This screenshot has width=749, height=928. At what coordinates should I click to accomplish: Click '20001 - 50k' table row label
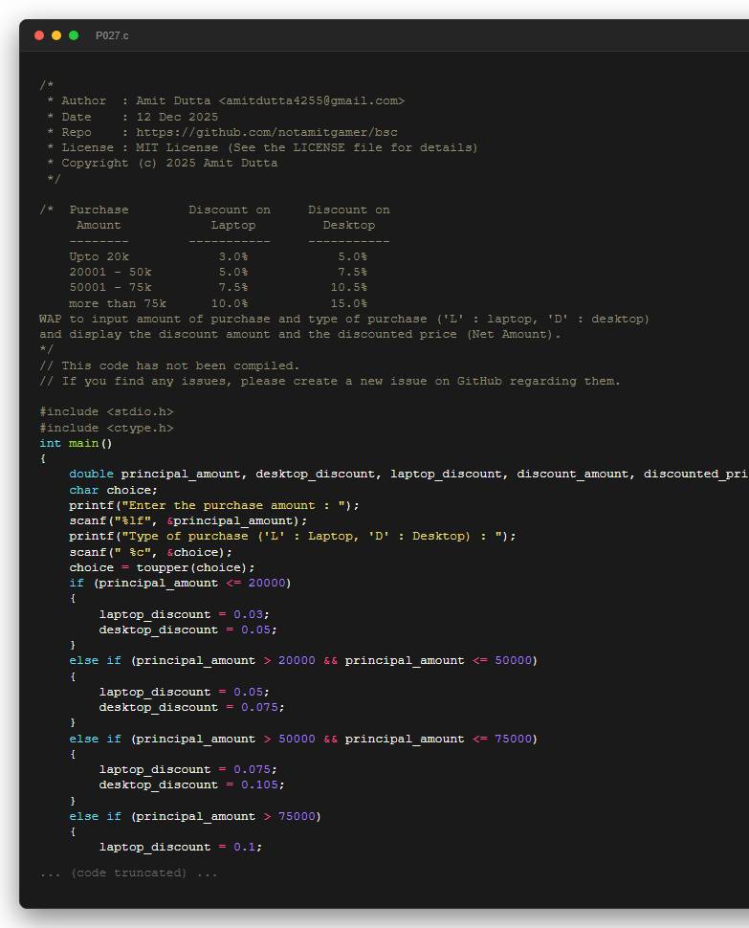[110, 272]
